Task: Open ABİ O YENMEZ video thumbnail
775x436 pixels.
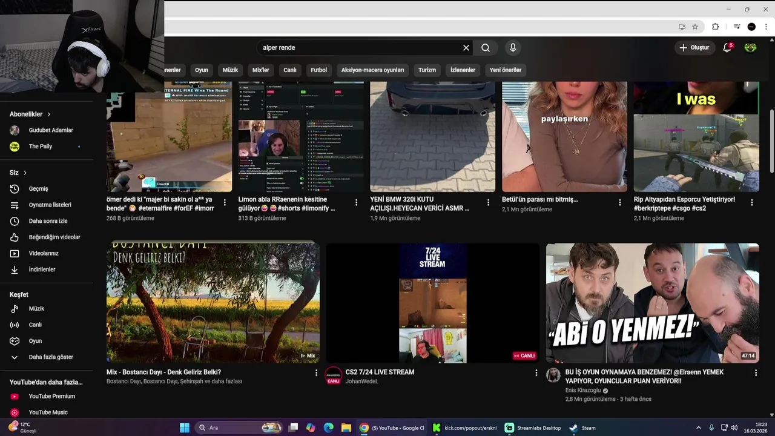Action: point(653,303)
